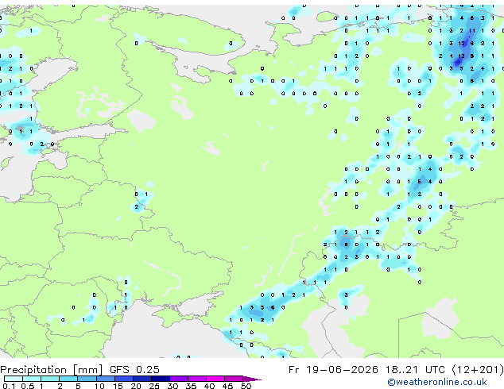Open the weatheronline.co.uk copyright link
Screen dimensions: 504x389
(x=436, y=382)
